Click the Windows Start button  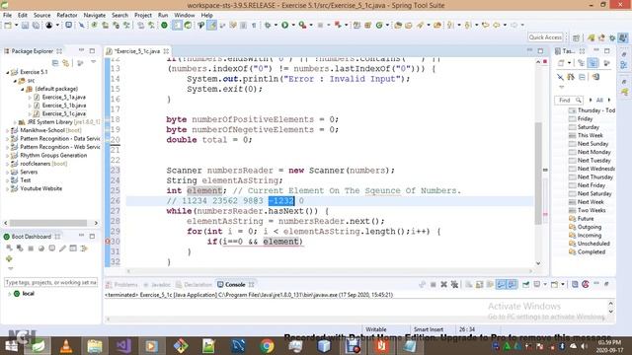11,346
